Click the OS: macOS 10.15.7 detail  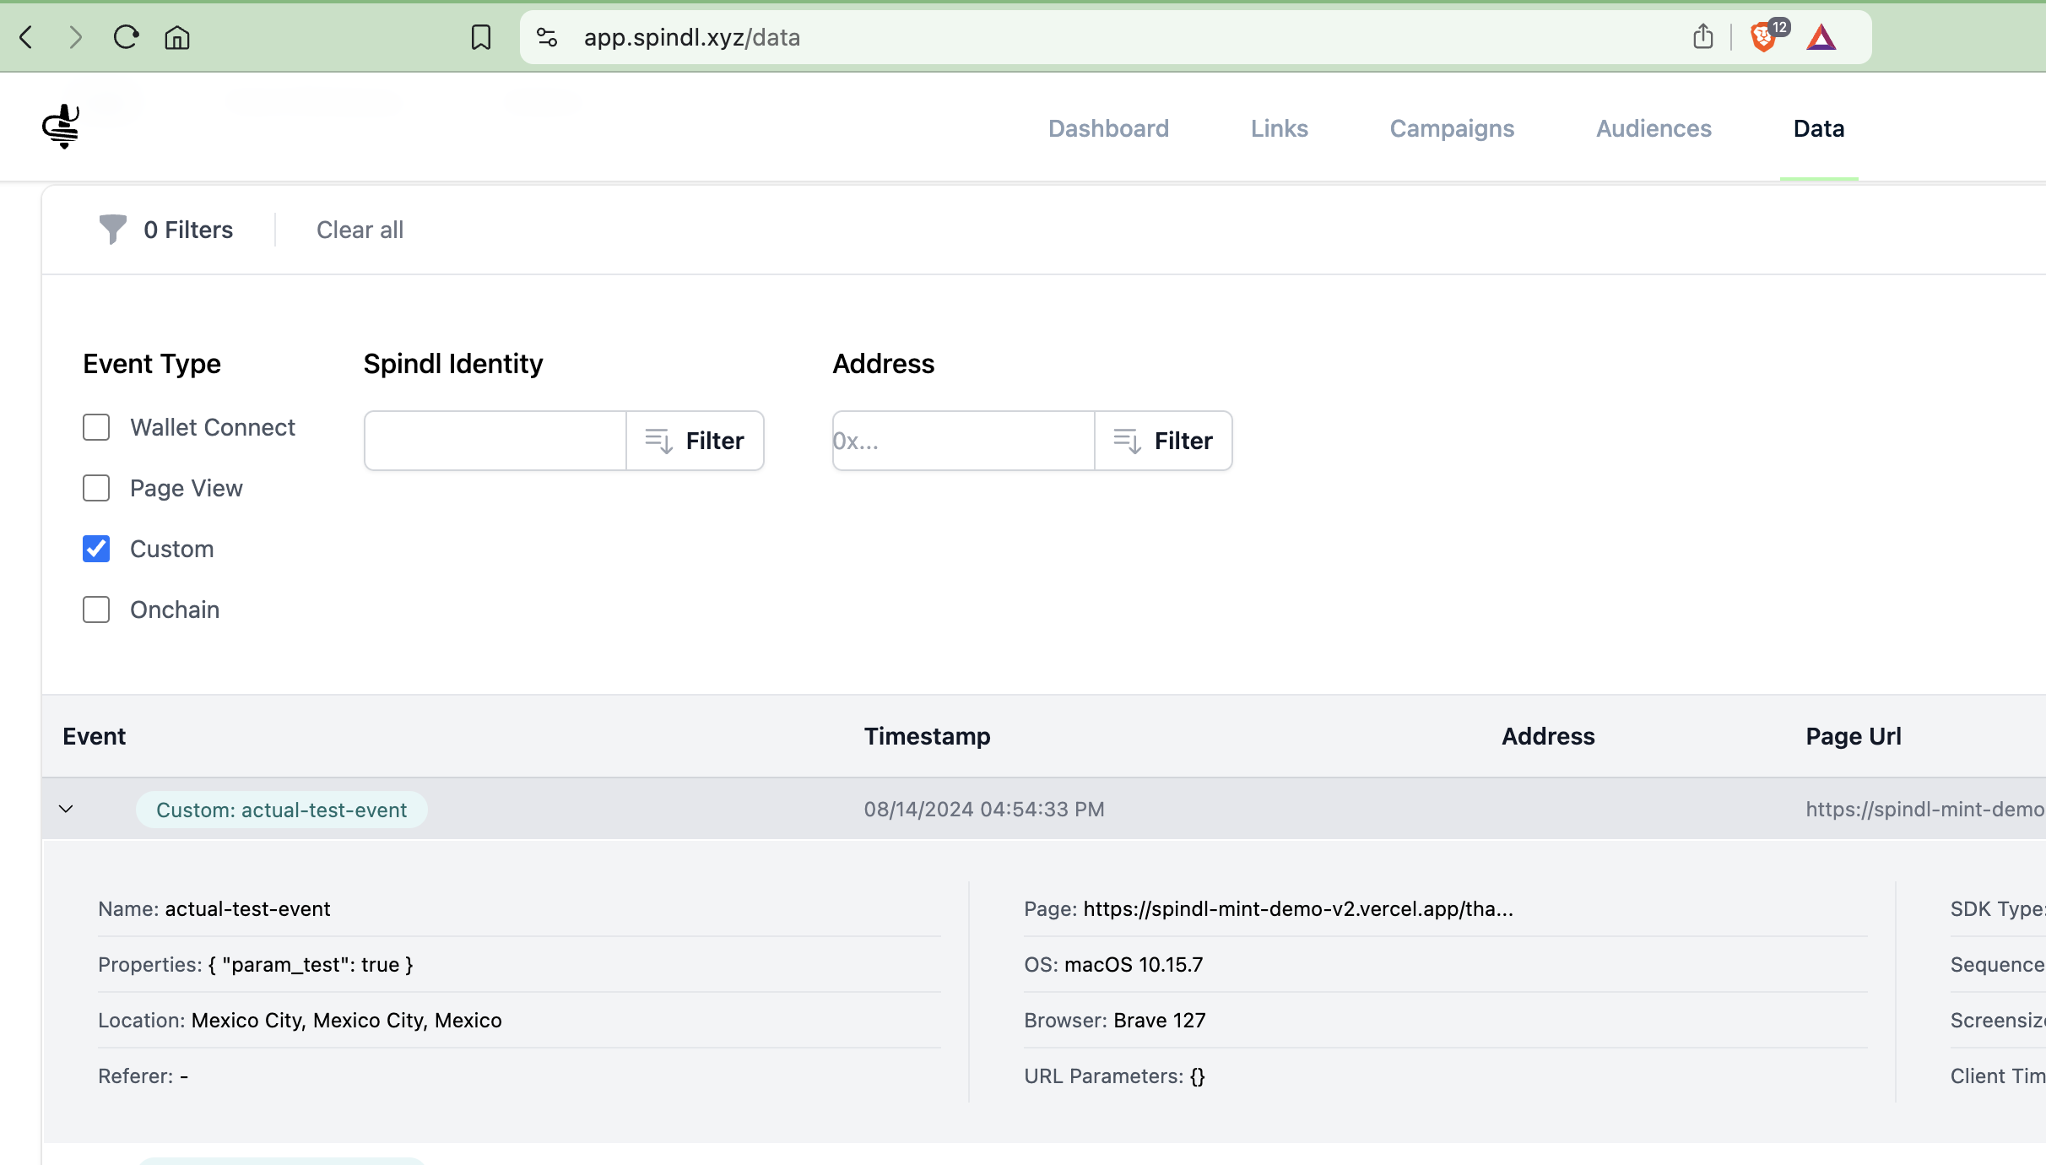[x=1113, y=964]
